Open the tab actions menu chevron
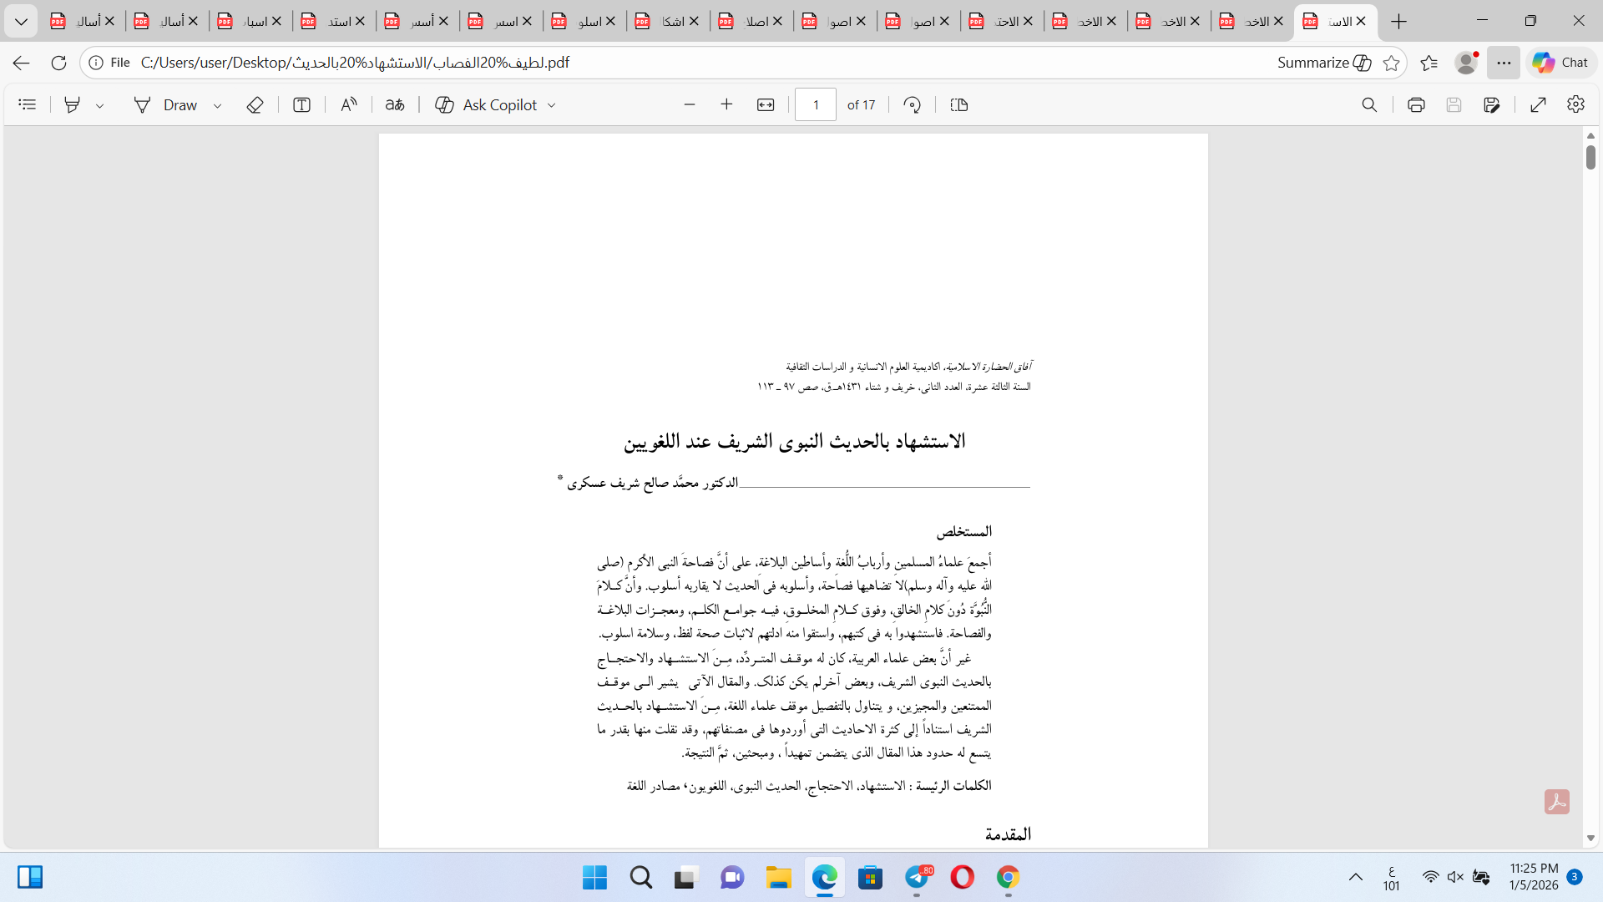Image resolution: width=1603 pixels, height=902 pixels. tap(21, 22)
